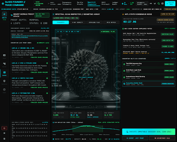
Task: Click the Certified Valid status badge
Action: [167, 34]
